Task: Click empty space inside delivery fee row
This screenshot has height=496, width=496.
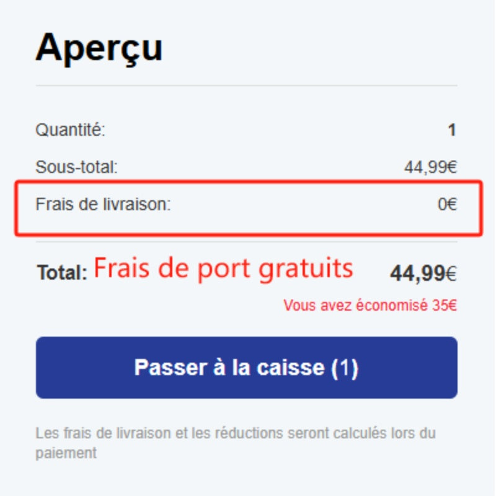Action: click(304, 205)
